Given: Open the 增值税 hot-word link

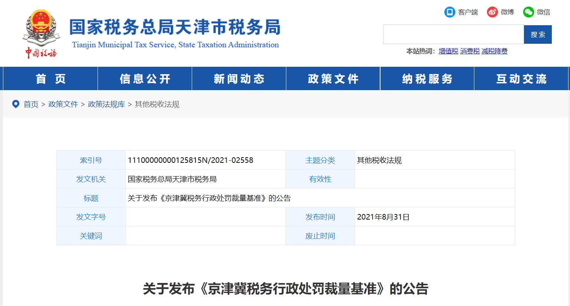Looking at the screenshot, I should click(448, 51).
